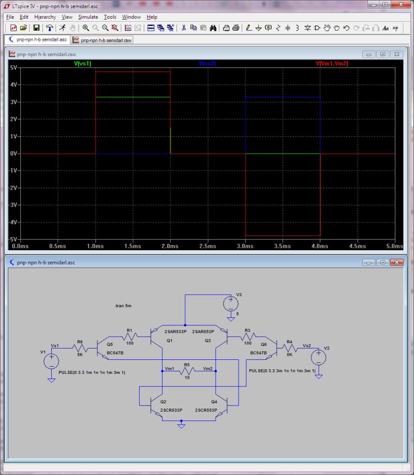Screen dimensions: 414x475
Task: Place a Diode on the schematic
Action: pos(307,27)
